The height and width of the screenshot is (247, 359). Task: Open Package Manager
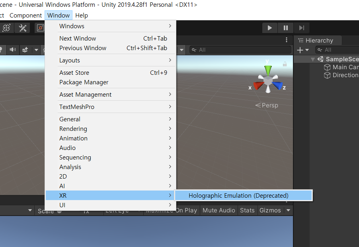[111, 82]
